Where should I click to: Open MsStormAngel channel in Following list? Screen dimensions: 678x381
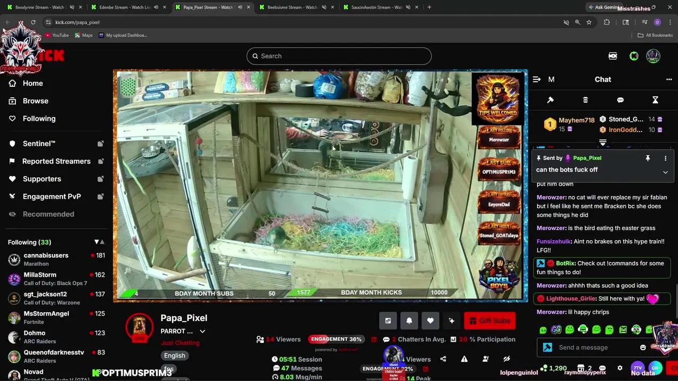56,317
